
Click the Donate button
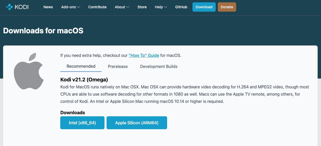pos(227,7)
